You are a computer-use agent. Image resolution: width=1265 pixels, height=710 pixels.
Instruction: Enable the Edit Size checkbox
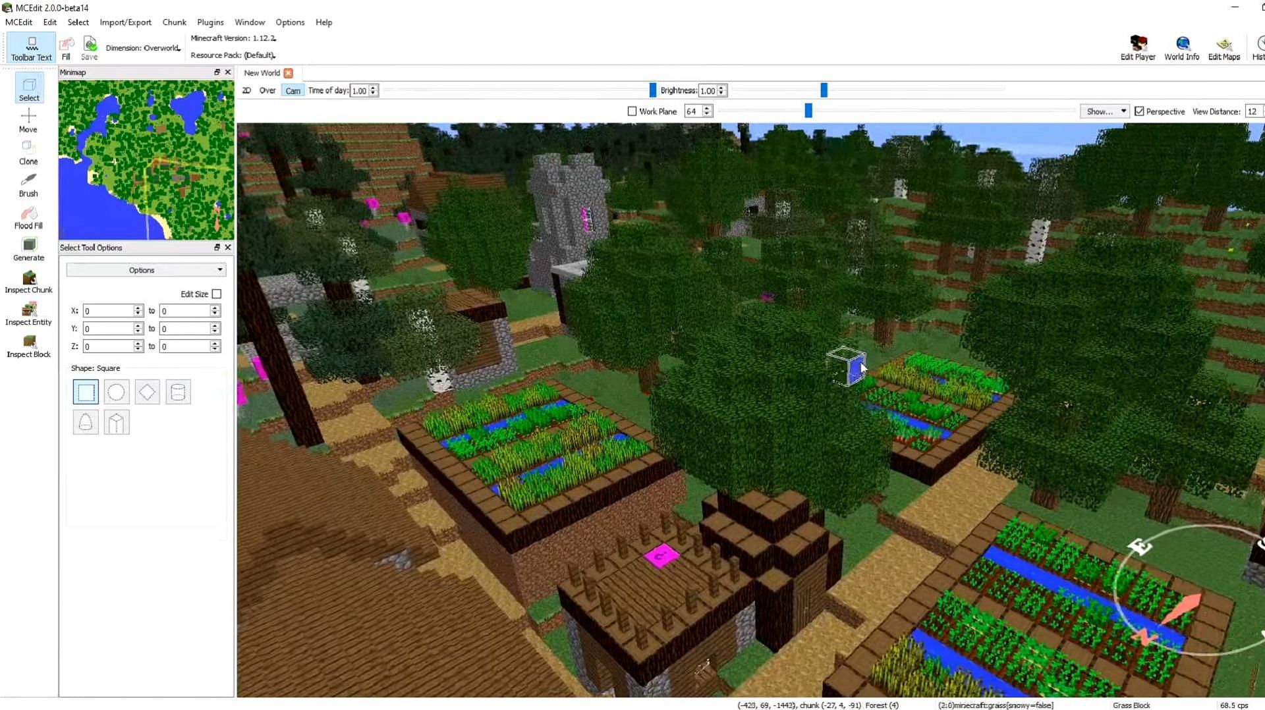[x=216, y=294]
